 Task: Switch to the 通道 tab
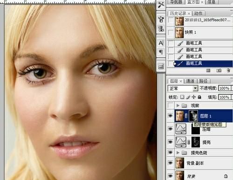[x=190, y=81]
